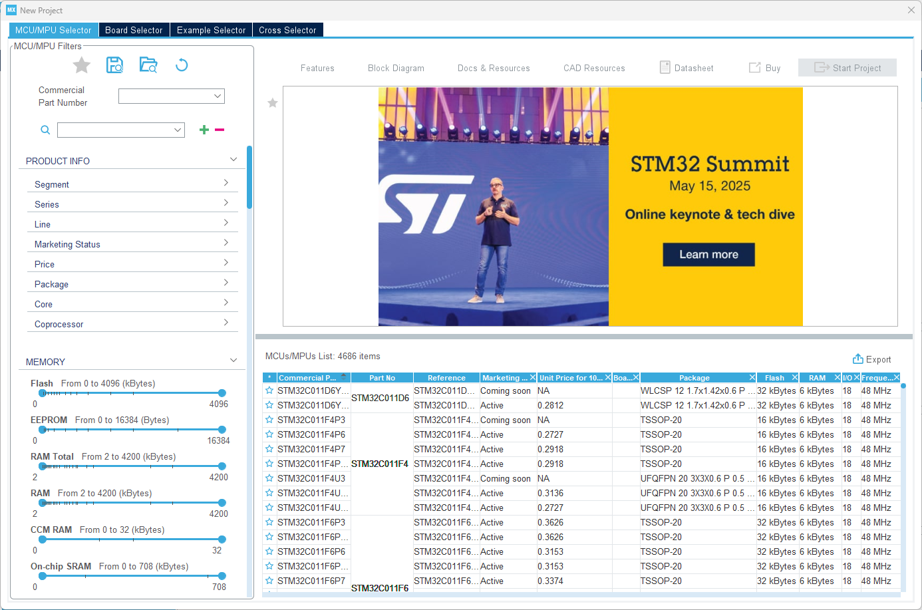
Task: Close the Frequency column with its X
Action: coord(897,378)
